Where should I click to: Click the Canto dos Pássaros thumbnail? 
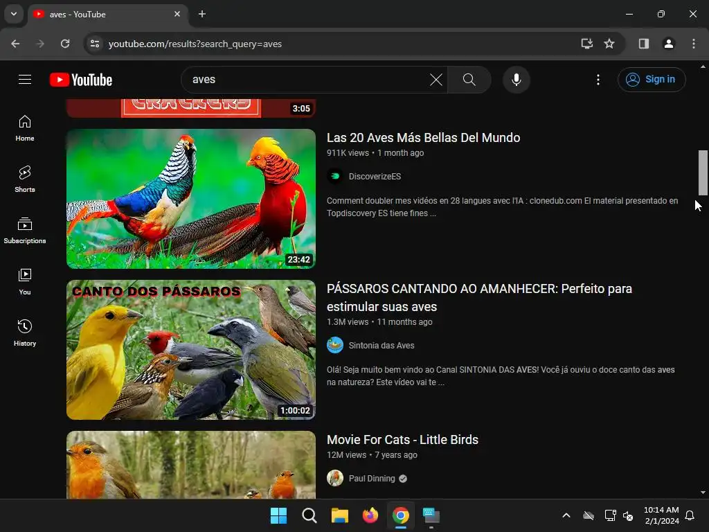191,350
